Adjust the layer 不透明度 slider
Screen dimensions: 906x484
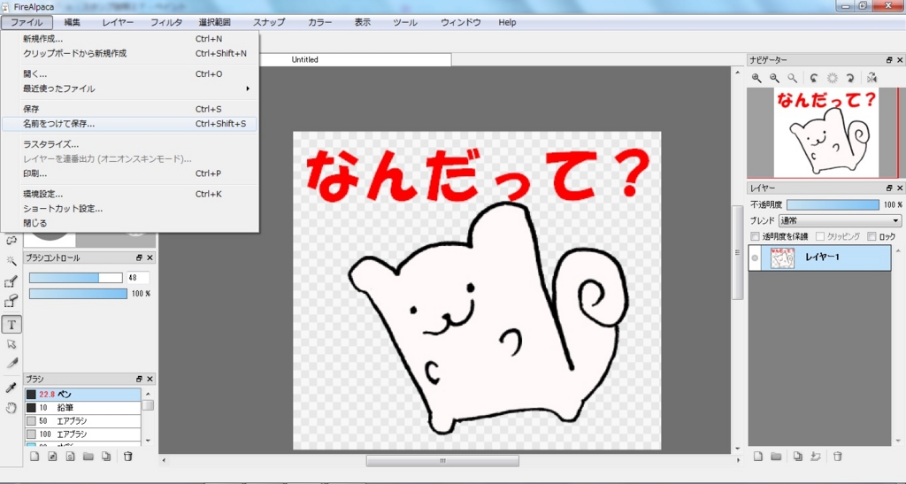pos(833,204)
